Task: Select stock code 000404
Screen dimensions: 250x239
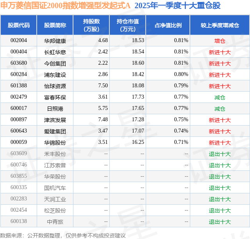Action: point(19,52)
